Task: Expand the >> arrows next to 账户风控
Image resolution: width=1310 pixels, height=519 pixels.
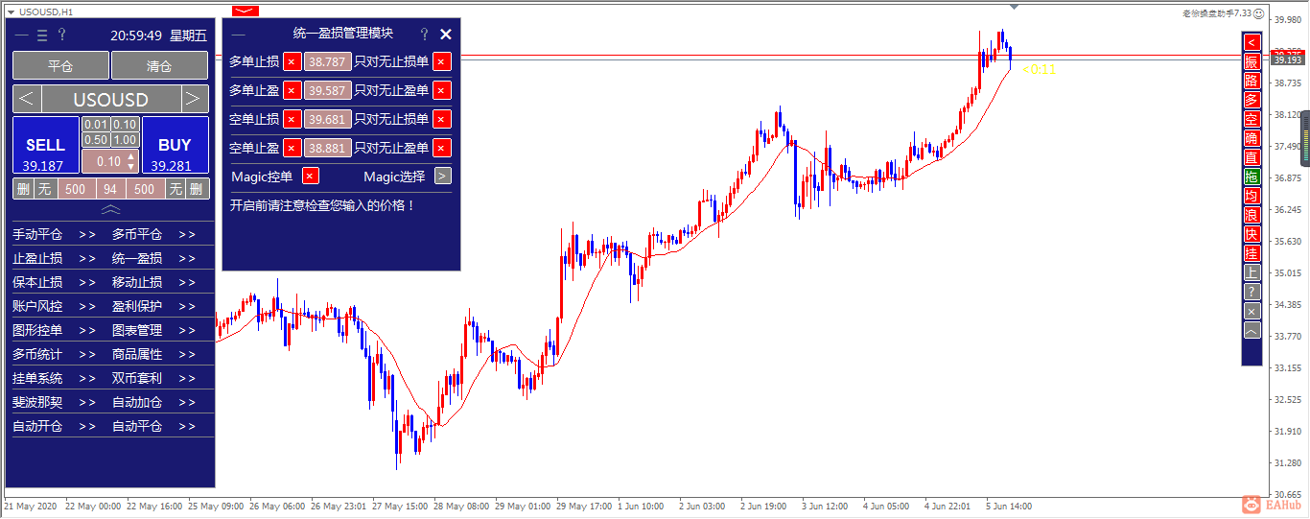Action: (x=87, y=307)
